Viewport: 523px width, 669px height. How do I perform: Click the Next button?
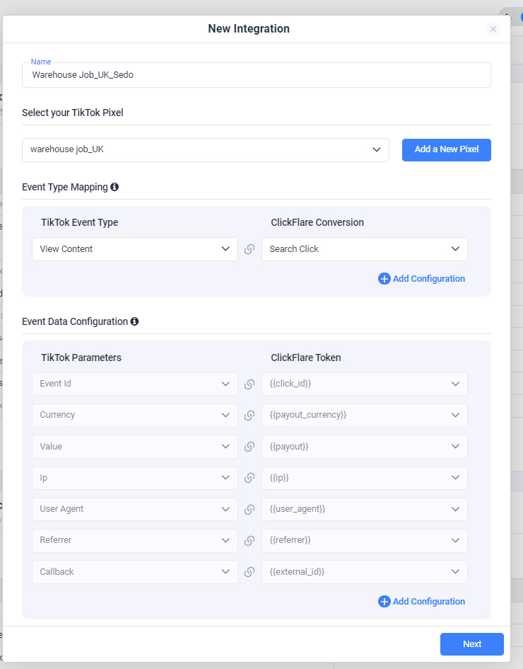pos(472,644)
